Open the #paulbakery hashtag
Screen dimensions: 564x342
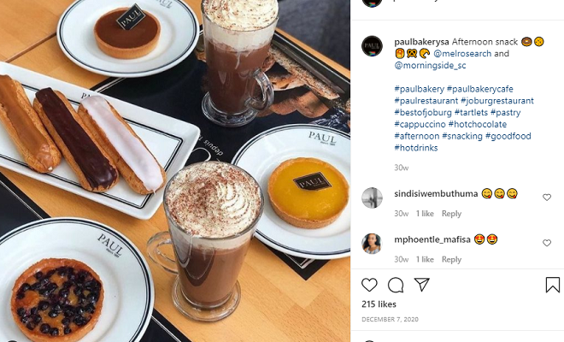[x=420, y=89]
